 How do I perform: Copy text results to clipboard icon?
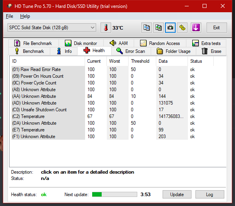146,28
